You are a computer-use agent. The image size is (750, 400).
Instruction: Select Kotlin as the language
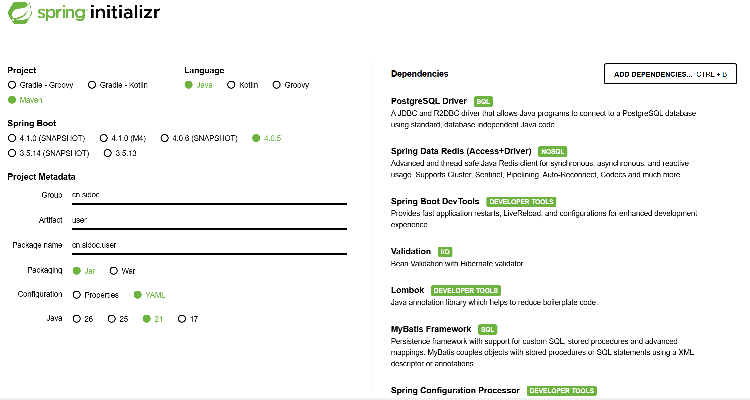tap(231, 85)
